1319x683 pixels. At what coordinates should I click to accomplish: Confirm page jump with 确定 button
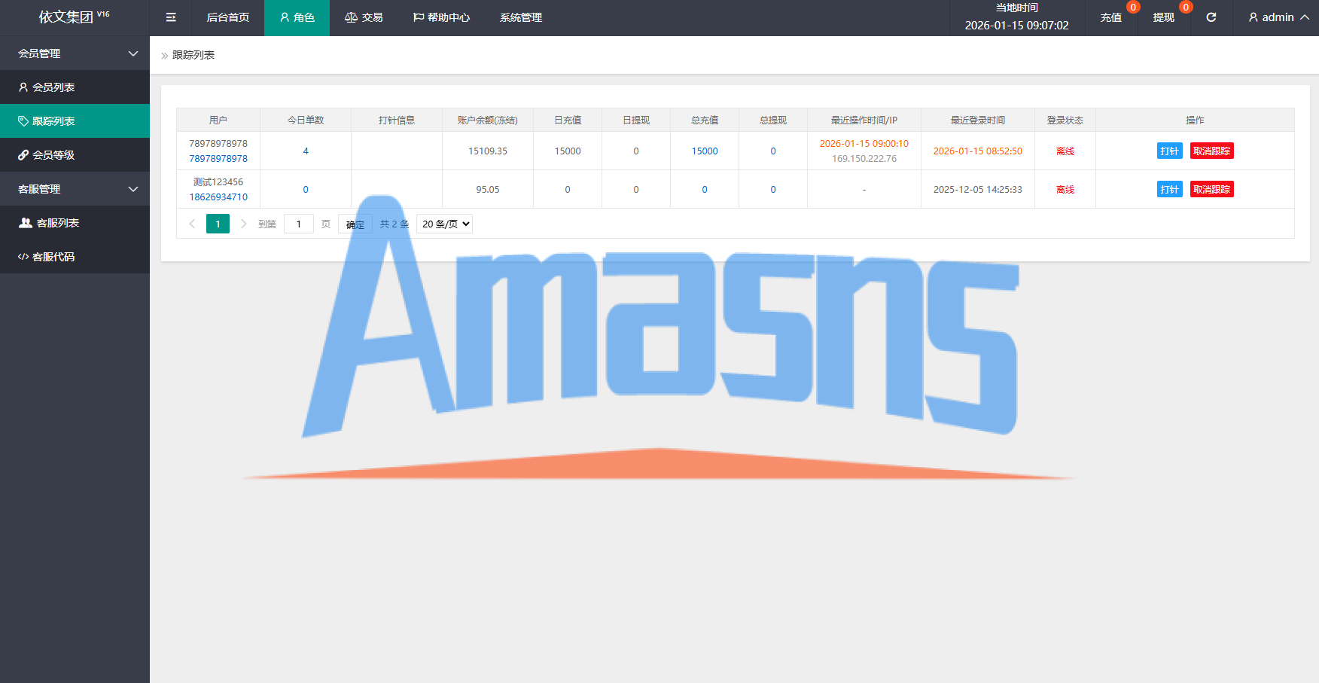355,224
